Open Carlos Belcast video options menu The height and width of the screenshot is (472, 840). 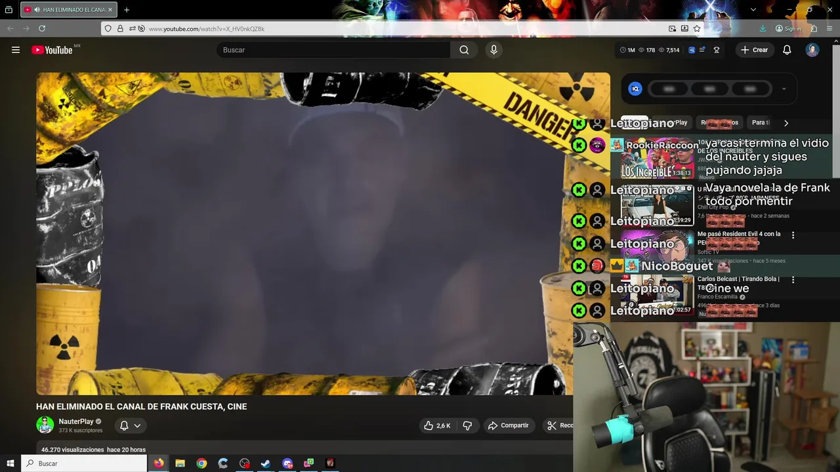[793, 280]
